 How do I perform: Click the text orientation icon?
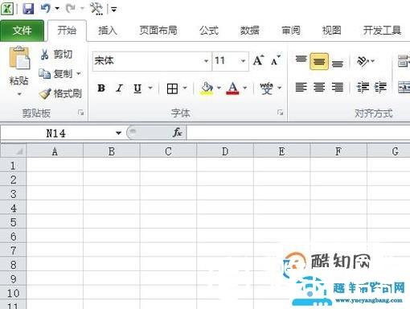pos(363,61)
